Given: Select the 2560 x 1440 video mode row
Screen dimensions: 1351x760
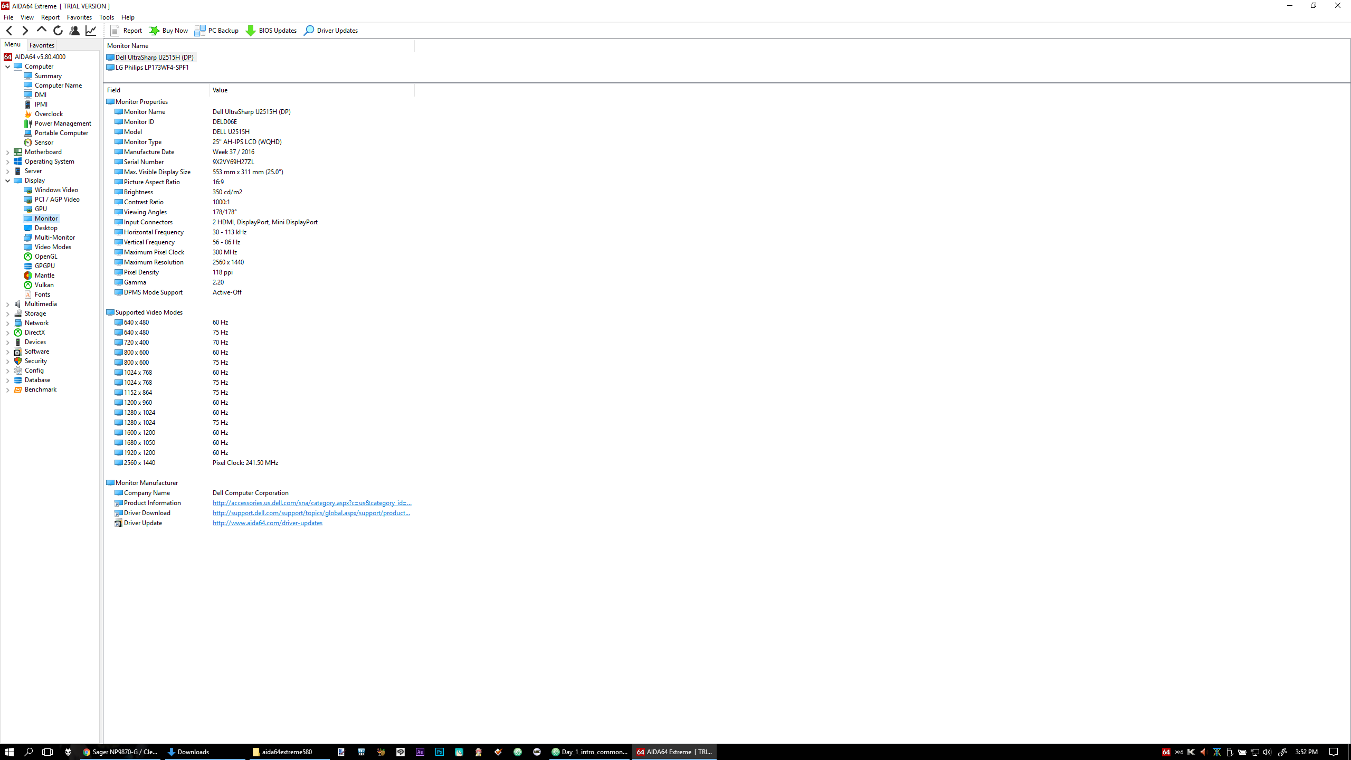Looking at the screenshot, I should 259,463.
